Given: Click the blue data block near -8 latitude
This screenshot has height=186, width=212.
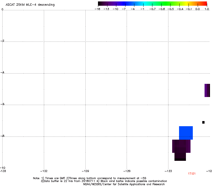Looking at the screenshot, I should (x=186, y=133).
